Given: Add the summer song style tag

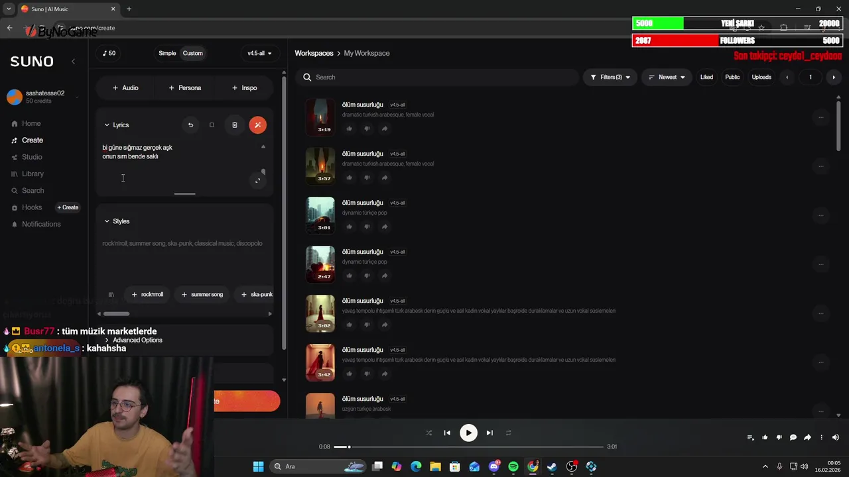Looking at the screenshot, I should [202, 294].
